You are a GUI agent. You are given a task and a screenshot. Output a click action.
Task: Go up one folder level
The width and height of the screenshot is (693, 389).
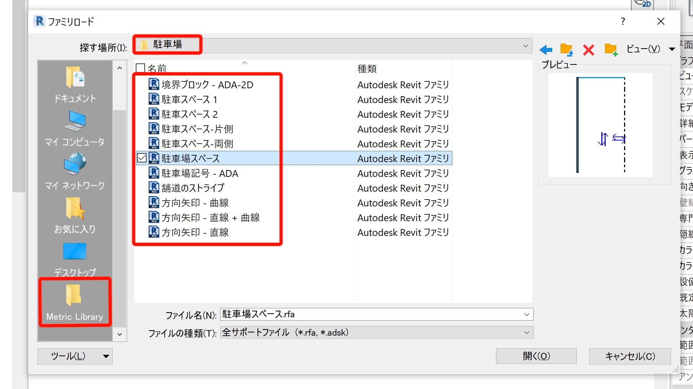[567, 49]
